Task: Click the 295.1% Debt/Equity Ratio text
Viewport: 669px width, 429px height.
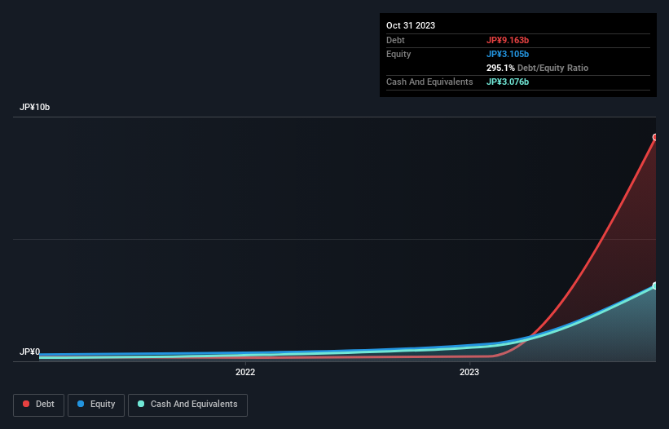Action: 537,68
